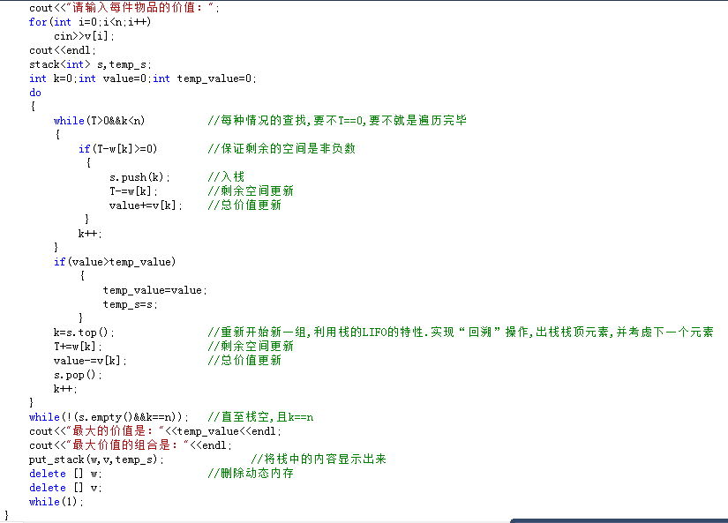728x523 pixels.
Task: Click the cin>>v[i]; statement
Action: pyautogui.click(x=84, y=36)
